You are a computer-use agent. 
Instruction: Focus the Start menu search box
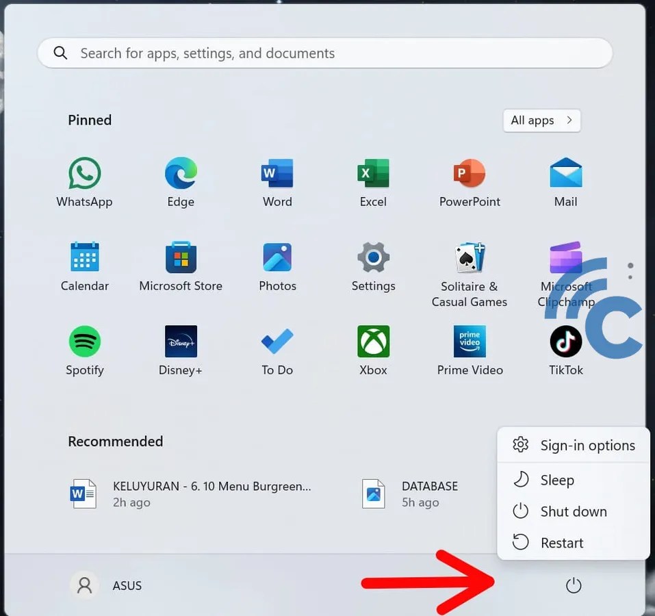pos(325,53)
